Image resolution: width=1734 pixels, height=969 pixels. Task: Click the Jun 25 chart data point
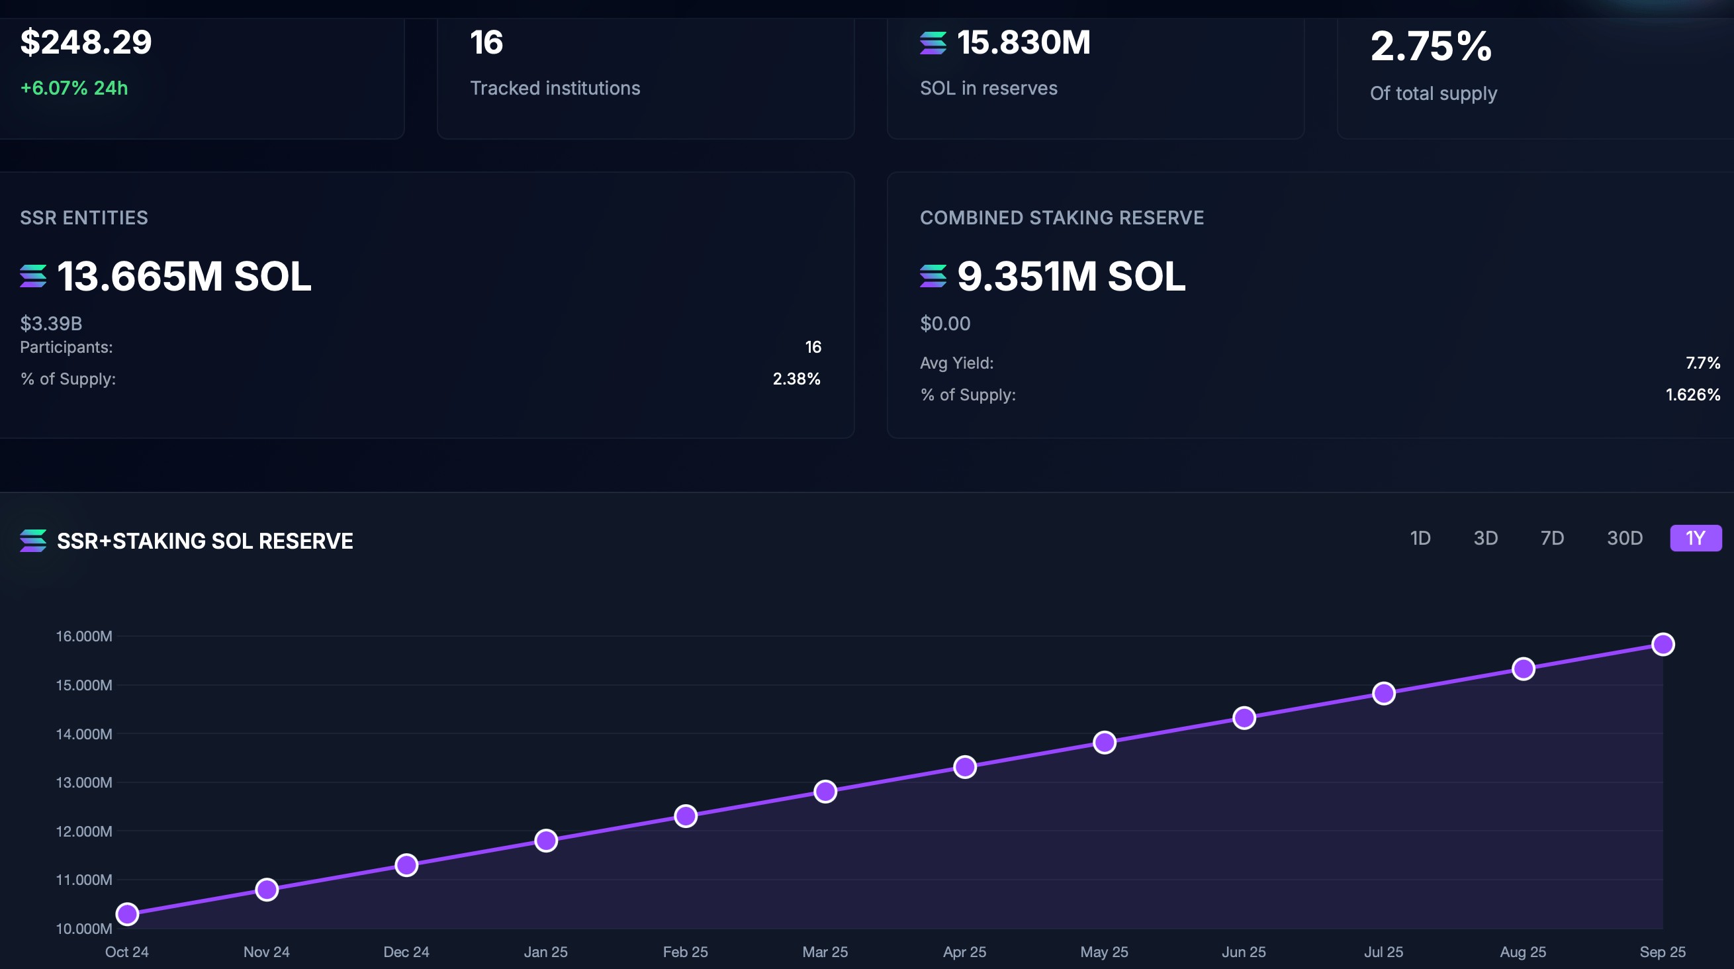click(1244, 718)
